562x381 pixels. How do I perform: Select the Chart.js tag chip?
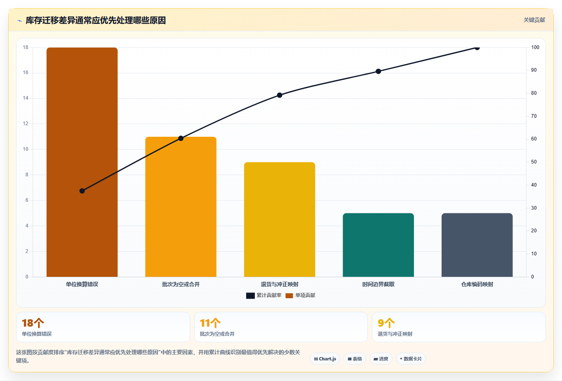[325, 359]
